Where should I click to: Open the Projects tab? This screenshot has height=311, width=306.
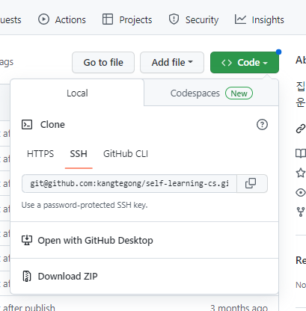127,19
